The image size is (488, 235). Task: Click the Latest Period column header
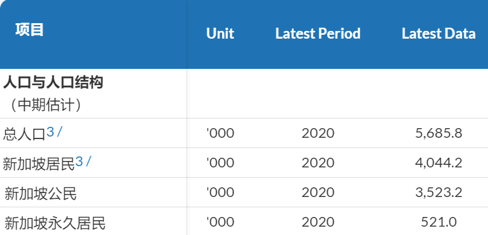pos(318,33)
